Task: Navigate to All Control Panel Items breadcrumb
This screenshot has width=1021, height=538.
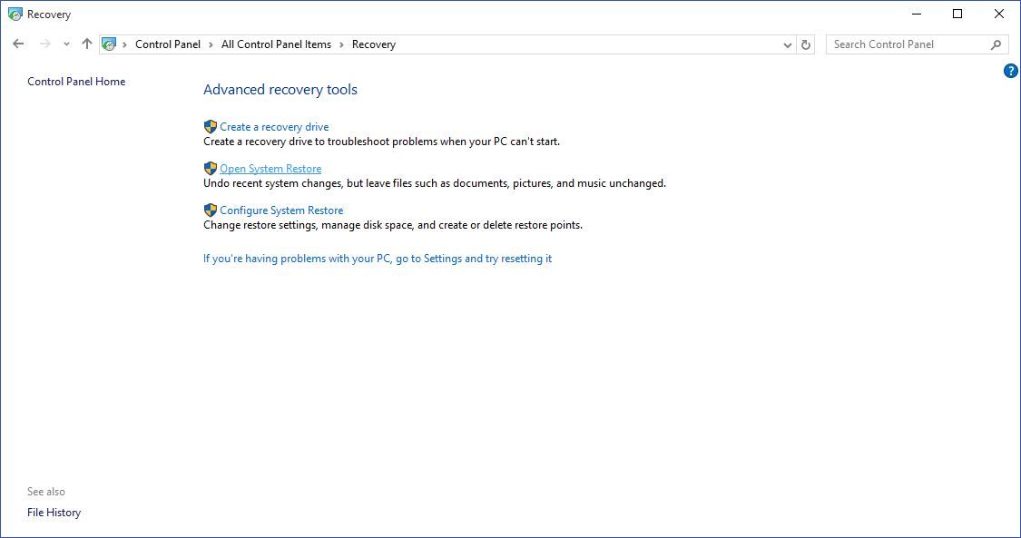Action: point(276,44)
